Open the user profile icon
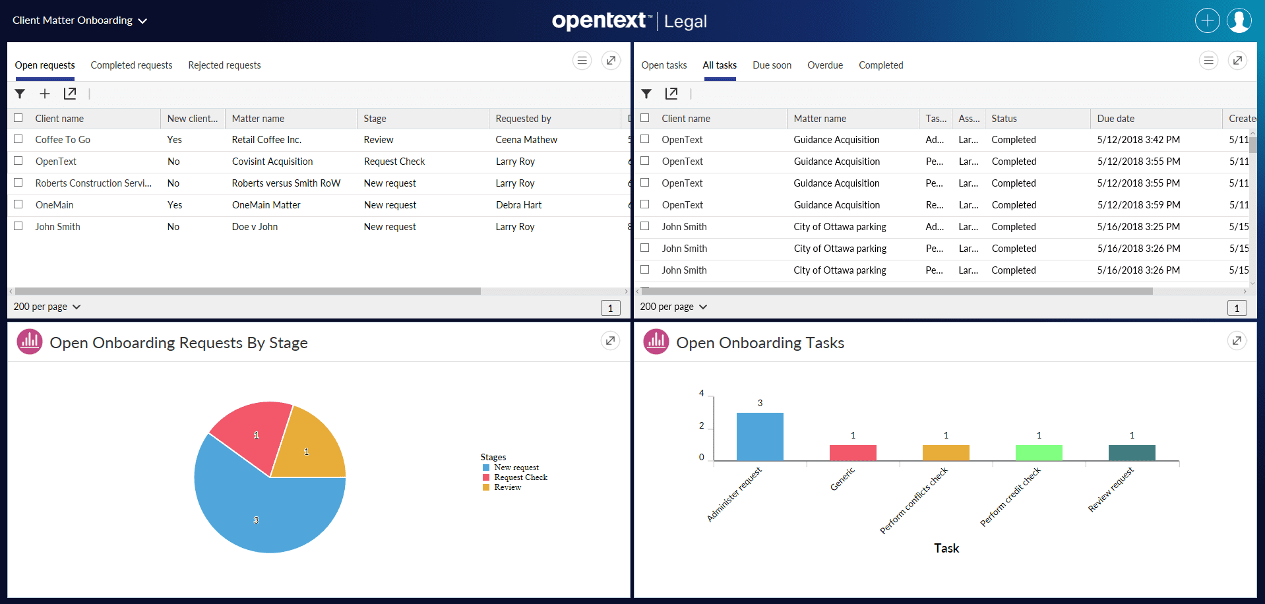 (x=1239, y=20)
